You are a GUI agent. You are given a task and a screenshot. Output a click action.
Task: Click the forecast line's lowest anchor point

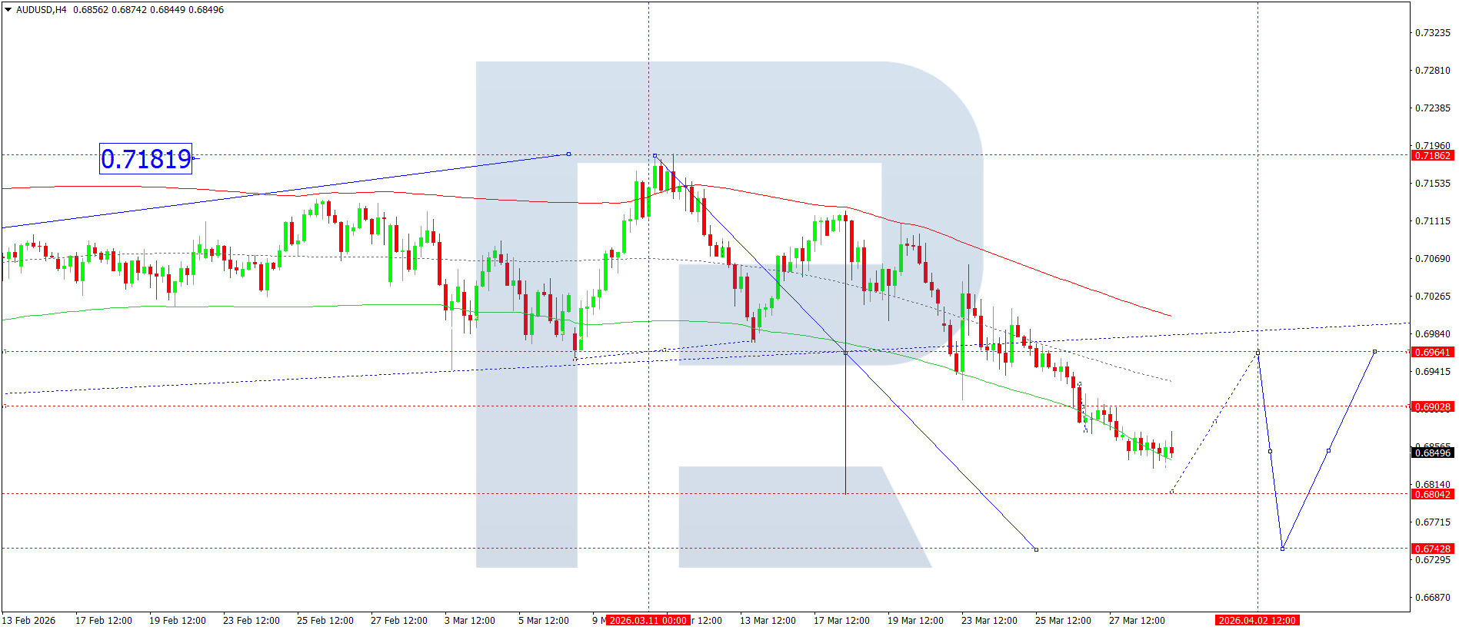click(1282, 549)
